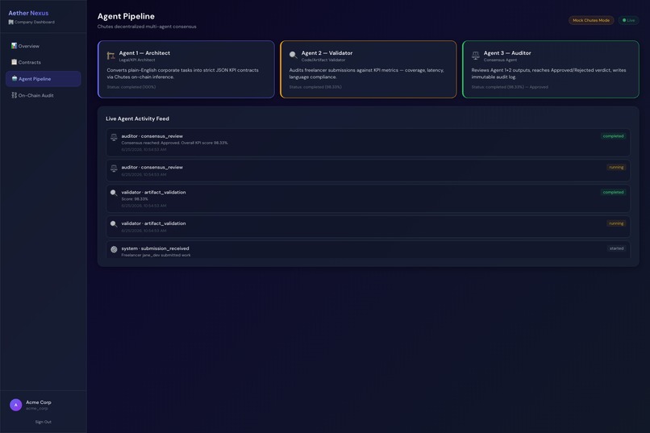Select the Agent 1 — Architect card
The width and height of the screenshot is (650, 433).
pyautogui.click(x=186, y=69)
